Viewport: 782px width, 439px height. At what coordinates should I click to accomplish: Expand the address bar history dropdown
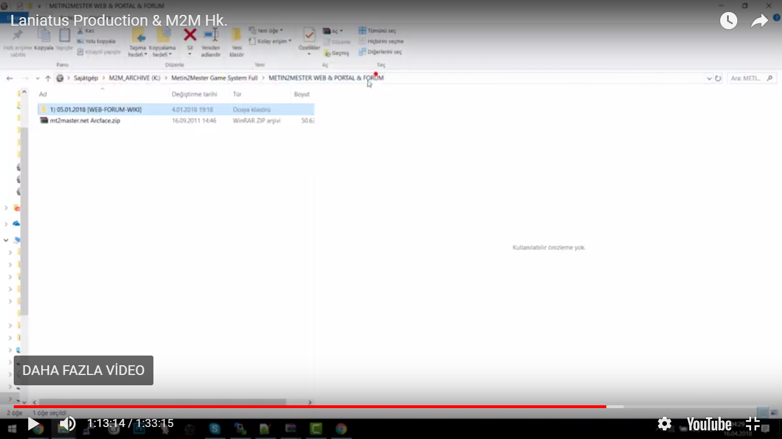pyautogui.click(x=709, y=78)
